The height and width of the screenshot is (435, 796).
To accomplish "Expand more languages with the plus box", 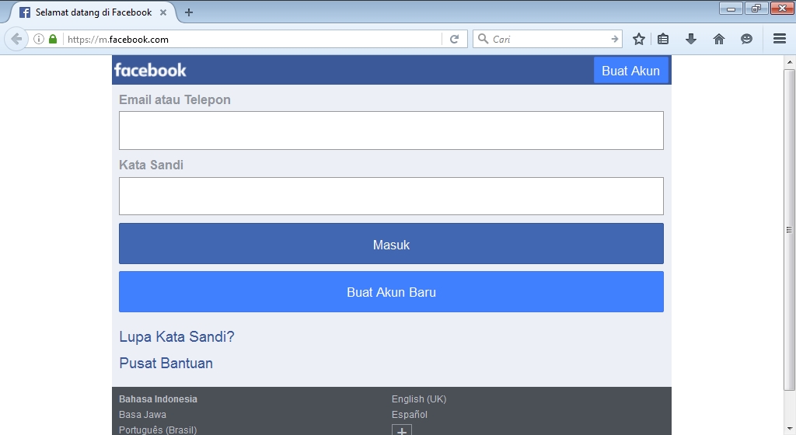I will tap(402, 430).
